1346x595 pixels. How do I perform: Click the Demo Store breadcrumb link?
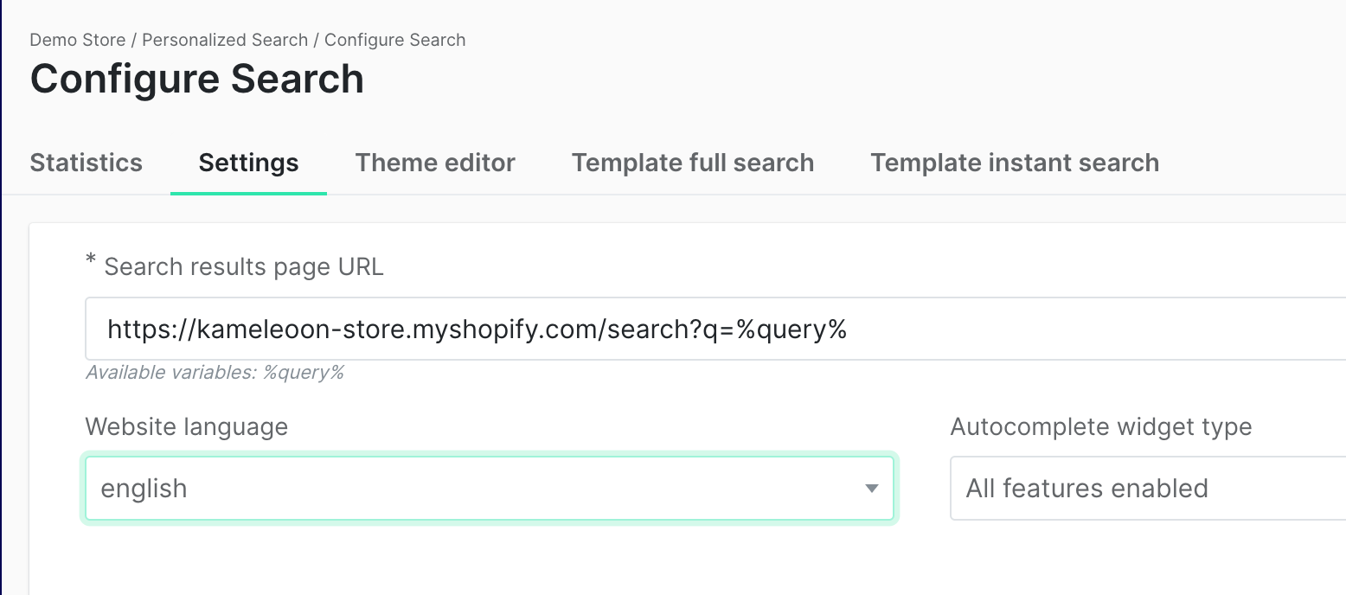coord(77,40)
